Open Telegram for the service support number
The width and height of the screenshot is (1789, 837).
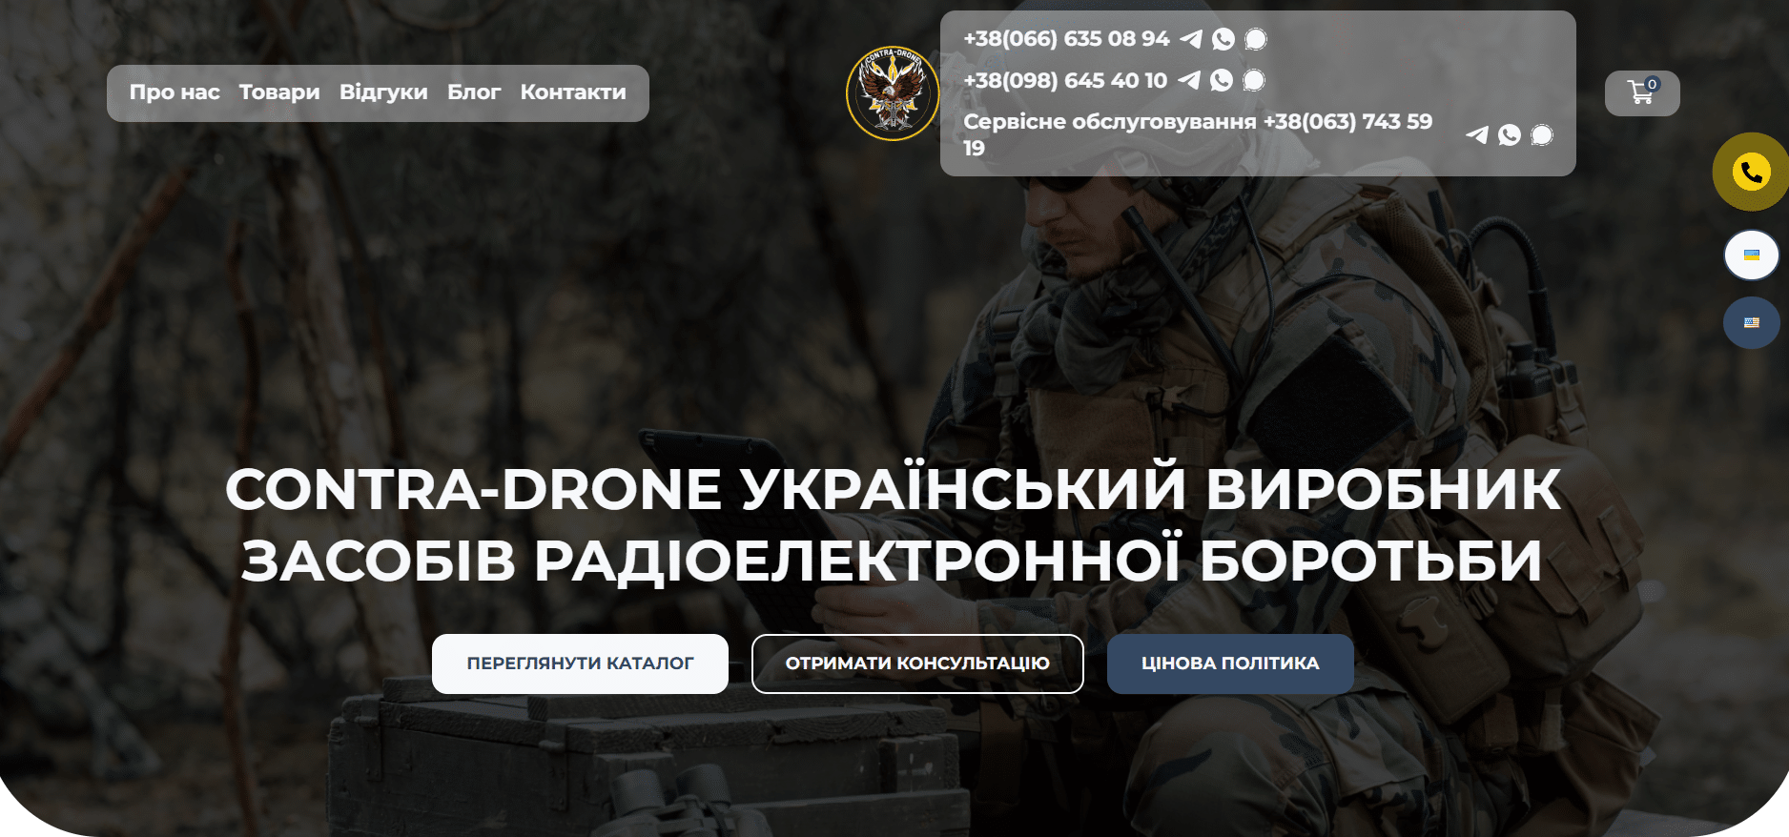pos(1477,135)
